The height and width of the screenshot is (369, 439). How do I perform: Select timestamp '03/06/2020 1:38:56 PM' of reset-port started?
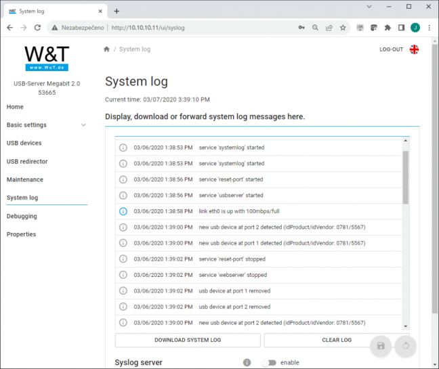click(x=163, y=179)
